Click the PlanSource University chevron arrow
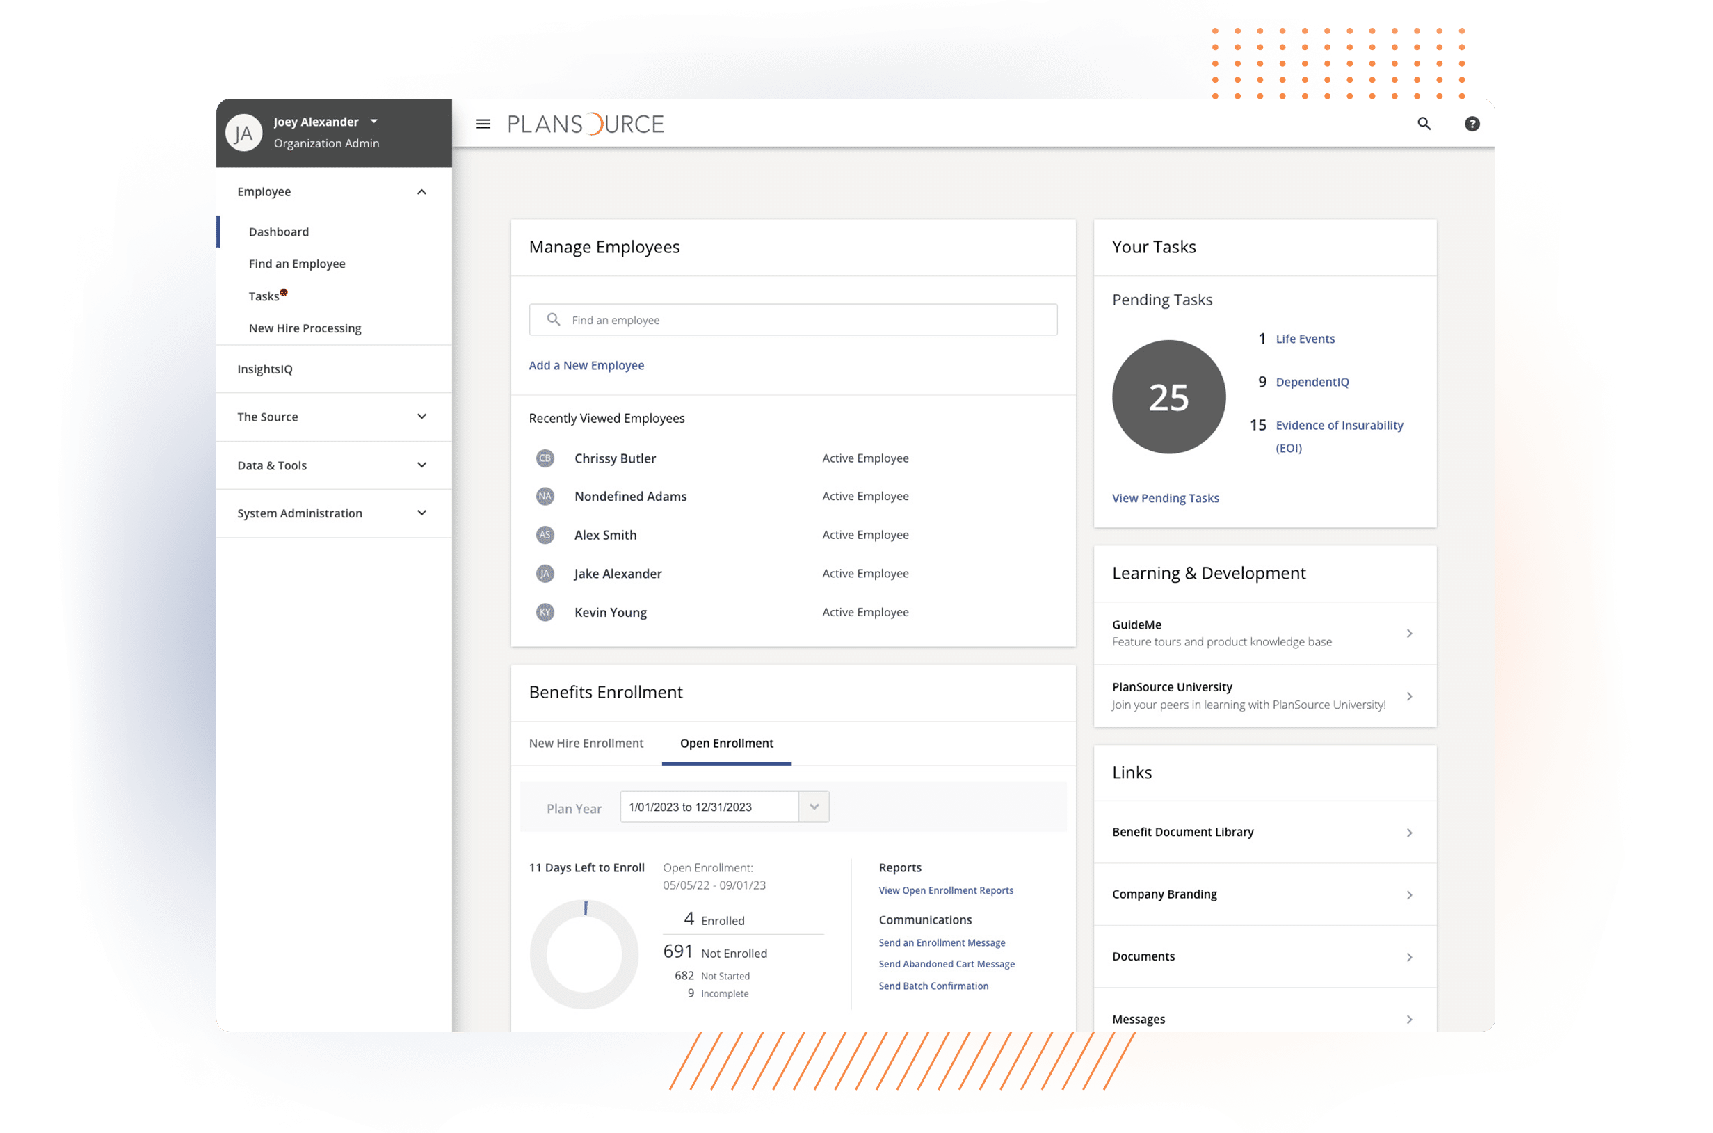This screenshot has width=1713, height=1133. (1409, 697)
